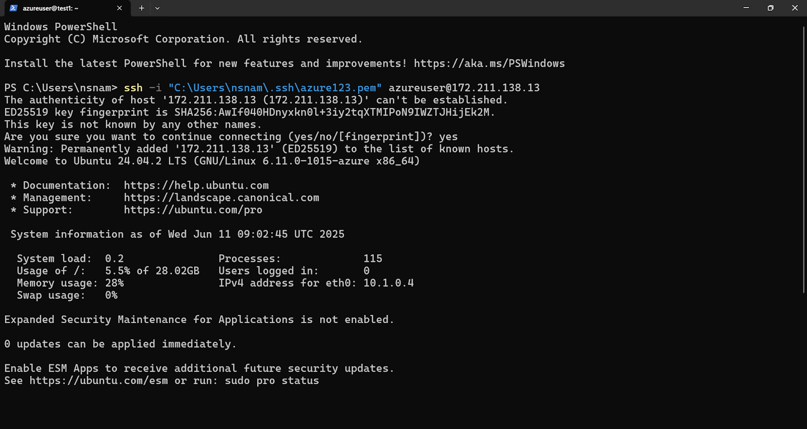Open the ubuntu.com/pro support link
The image size is (807, 429).
pyautogui.click(x=193, y=210)
